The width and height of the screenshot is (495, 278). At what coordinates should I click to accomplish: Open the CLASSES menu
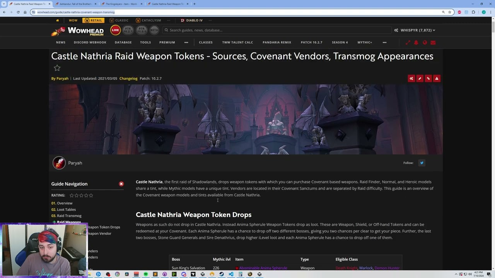(206, 42)
